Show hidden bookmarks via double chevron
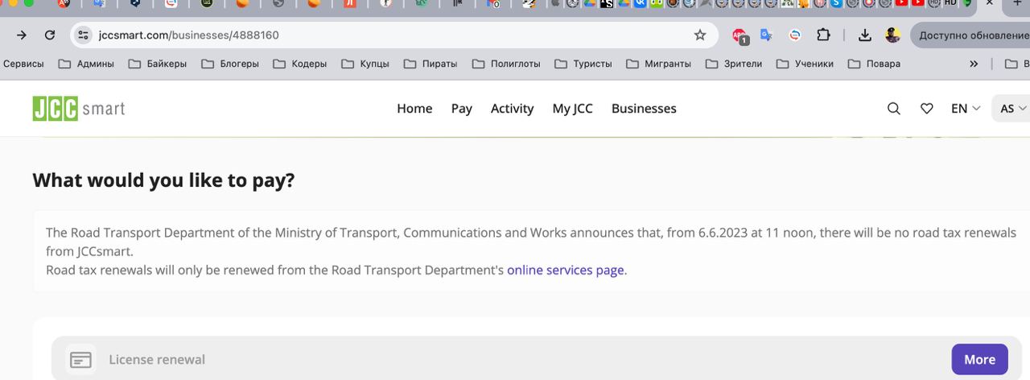Viewport: 1030px width, 380px height. click(974, 64)
